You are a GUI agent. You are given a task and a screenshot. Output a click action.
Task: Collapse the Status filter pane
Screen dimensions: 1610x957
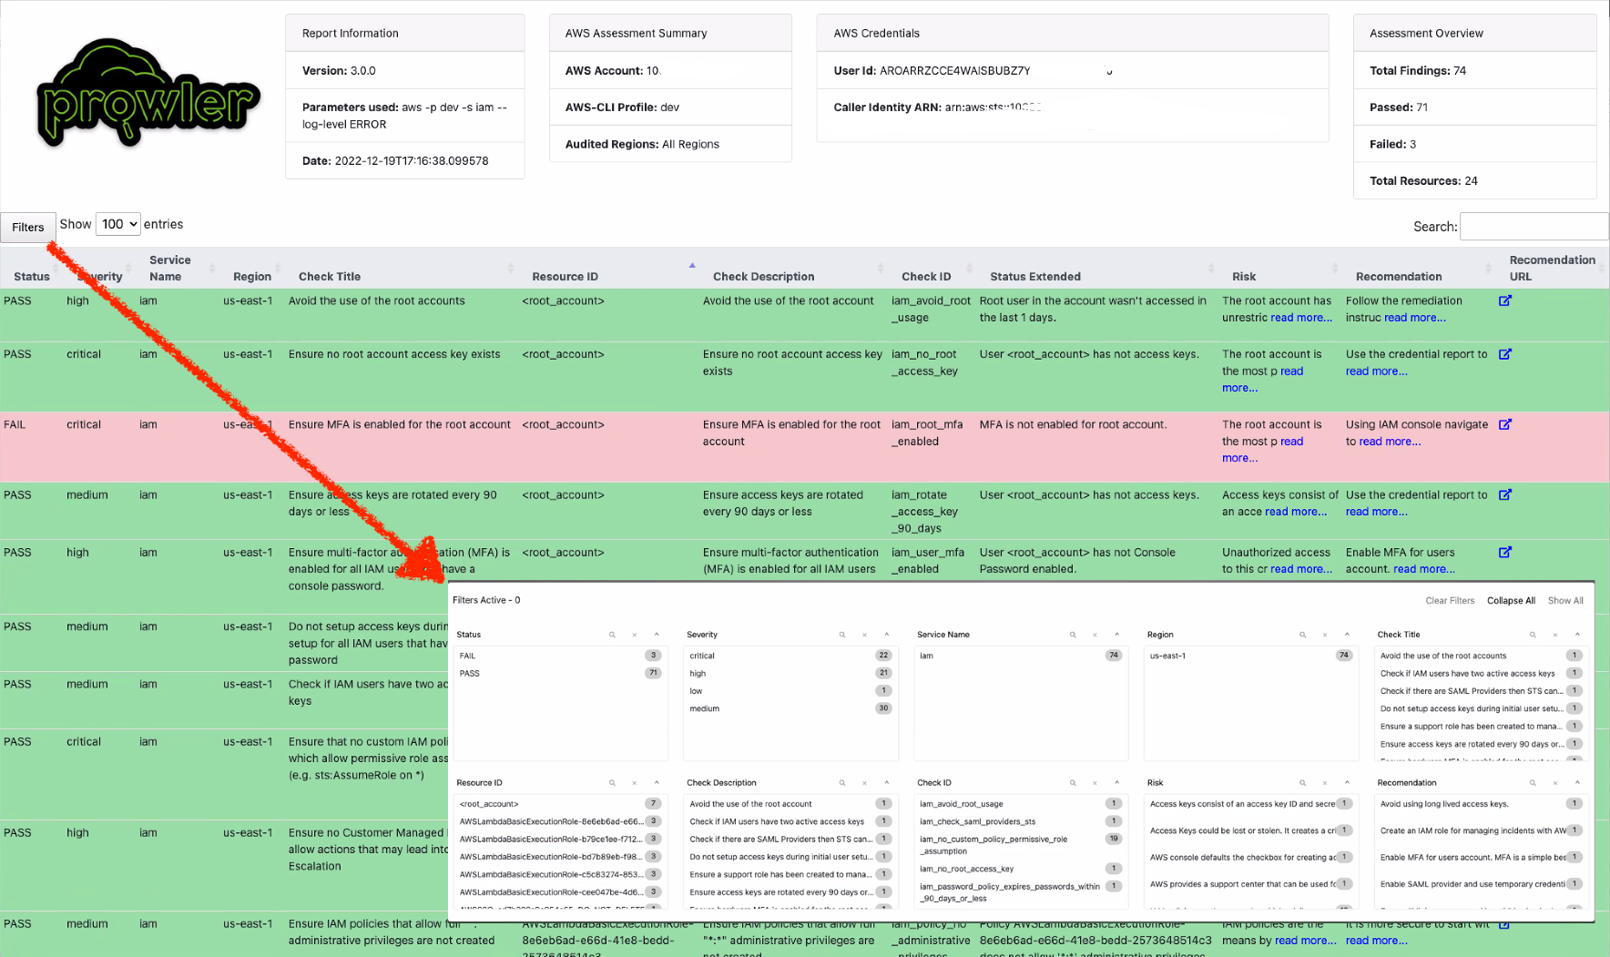(x=657, y=635)
